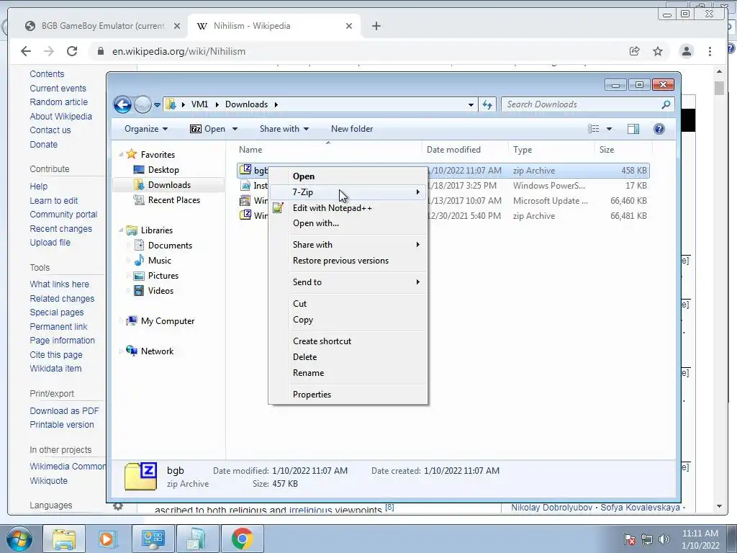The width and height of the screenshot is (737, 553).
Task: Select Documents under Libraries
Action: 170,246
